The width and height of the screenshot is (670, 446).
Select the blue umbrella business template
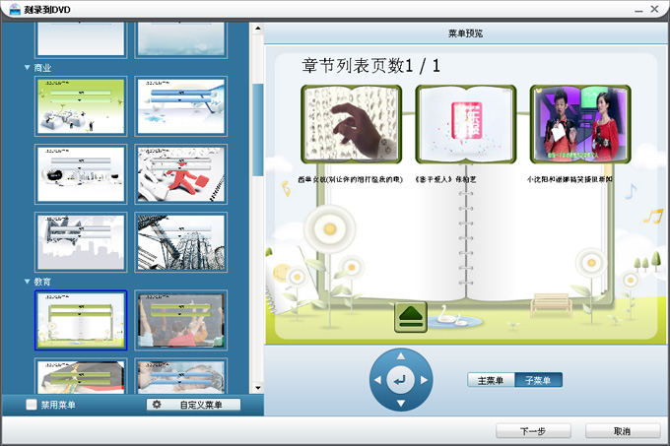point(180,106)
